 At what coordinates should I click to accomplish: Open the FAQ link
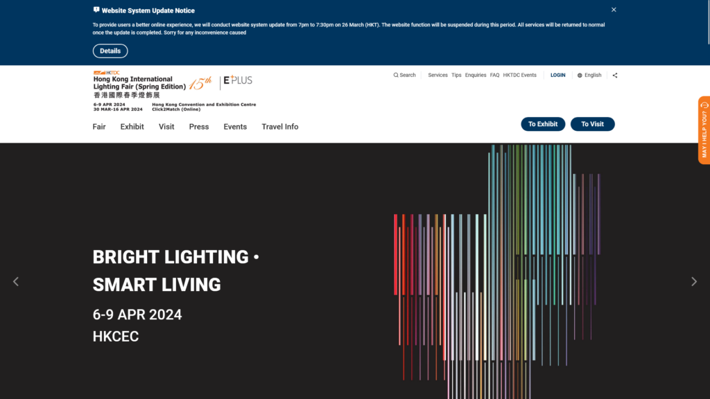coord(494,75)
